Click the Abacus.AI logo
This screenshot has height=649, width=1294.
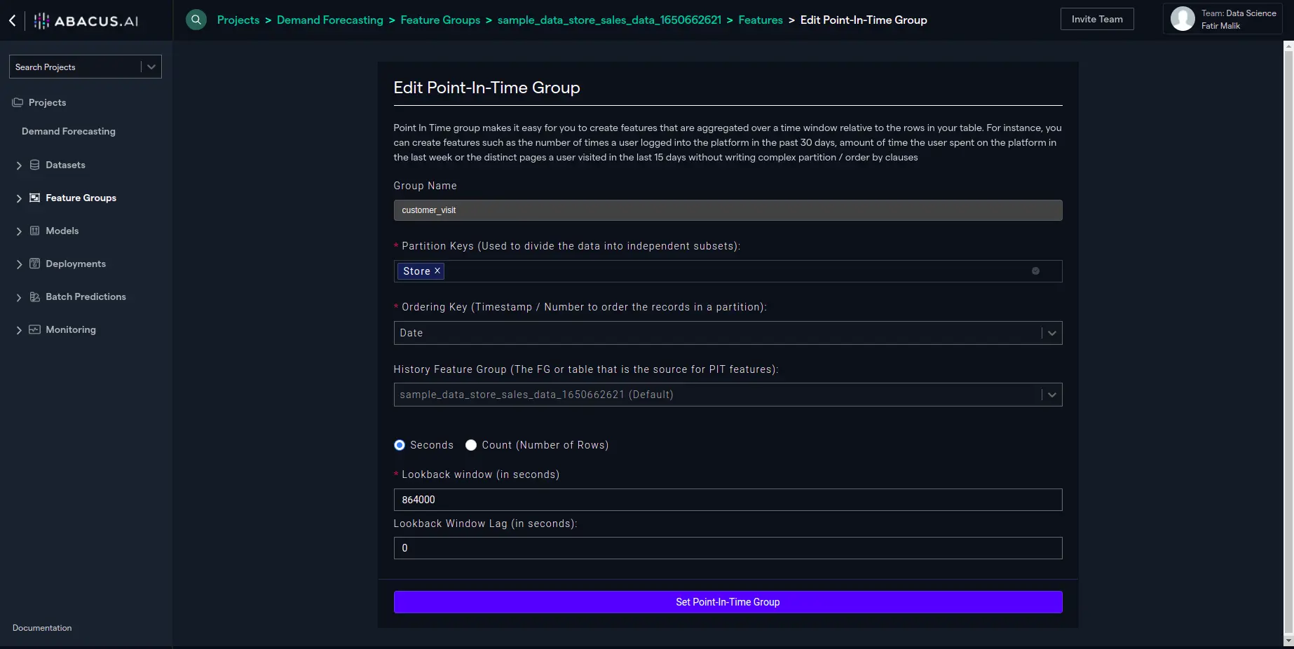click(84, 20)
